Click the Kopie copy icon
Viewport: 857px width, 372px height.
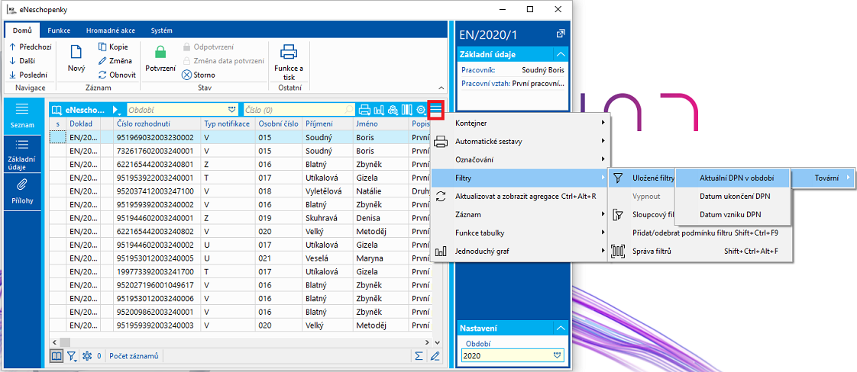pyautogui.click(x=103, y=47)
